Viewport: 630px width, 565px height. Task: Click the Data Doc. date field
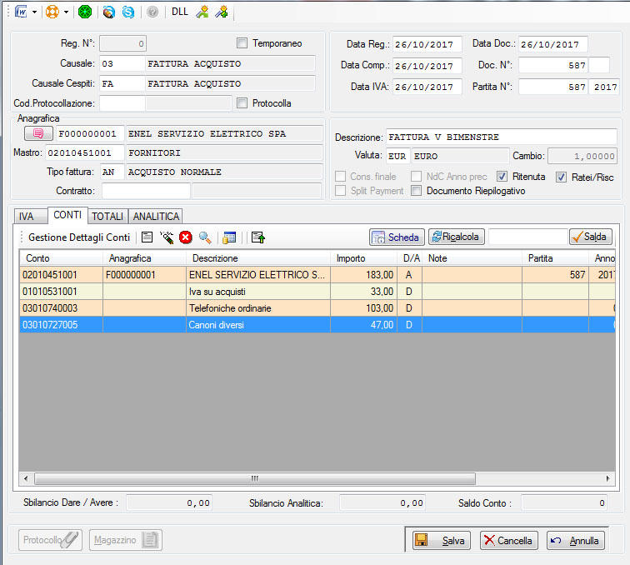point(552,45)
